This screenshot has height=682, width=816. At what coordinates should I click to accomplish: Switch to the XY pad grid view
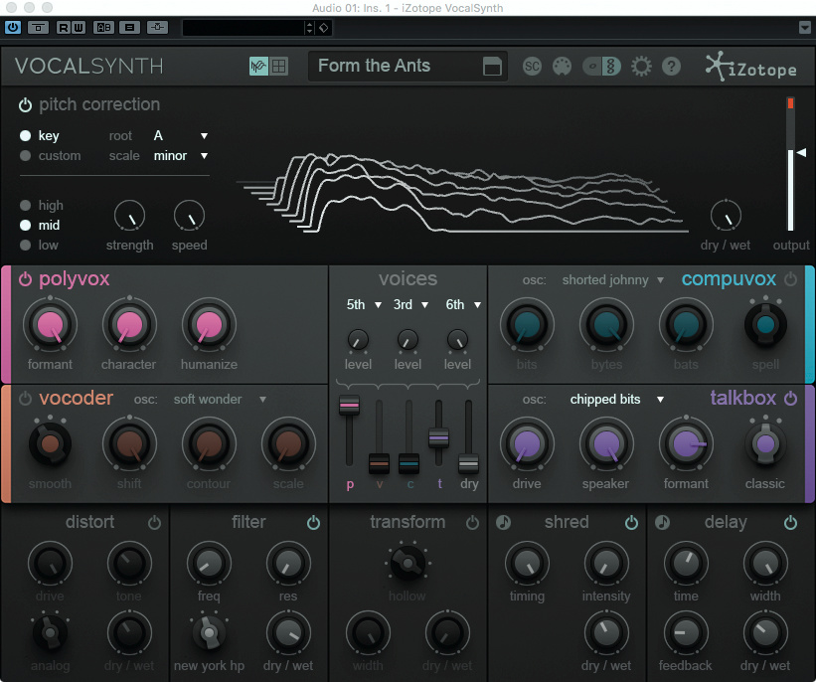(279, 67)
